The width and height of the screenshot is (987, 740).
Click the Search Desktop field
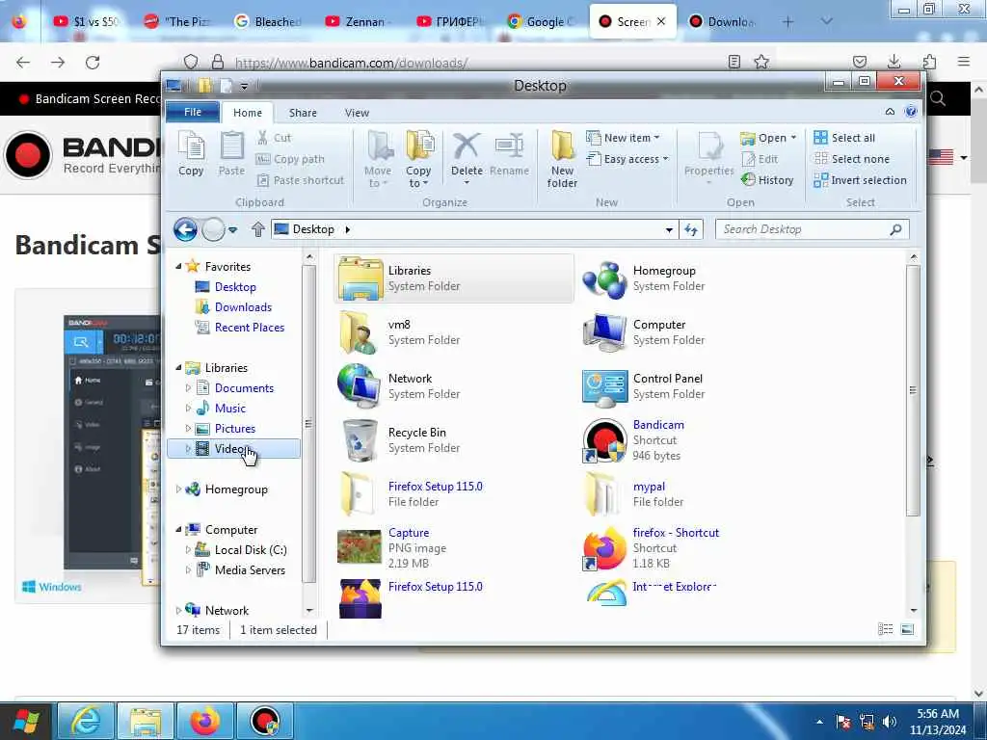pyautogui.click(x=812, y=229)
